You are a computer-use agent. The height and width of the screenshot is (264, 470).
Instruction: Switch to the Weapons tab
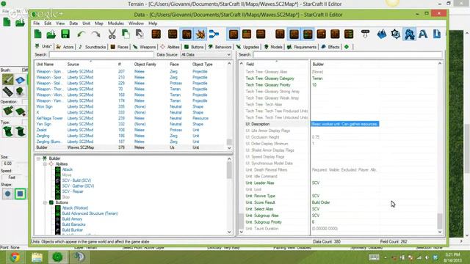pyautogui.click(x=145, y=47)
